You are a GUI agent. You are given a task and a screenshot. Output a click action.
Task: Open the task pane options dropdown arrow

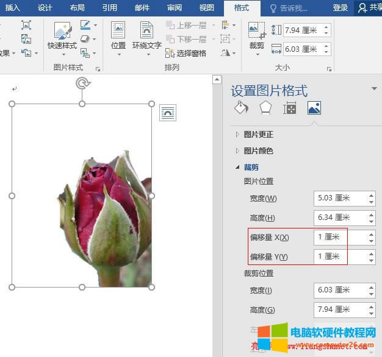click(x=374, y=89)
